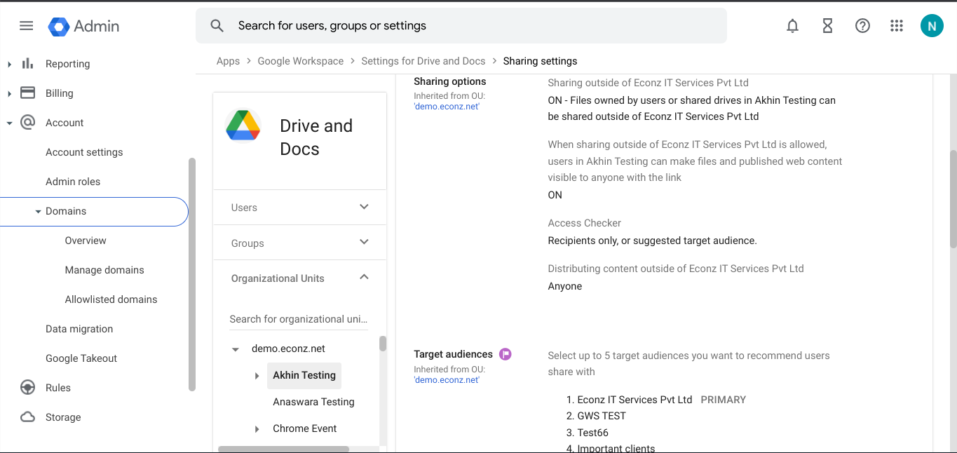This screenshot has height=453, width=957.
Task: Collapse the Organizational Units chevron
Action: [364, 277]
